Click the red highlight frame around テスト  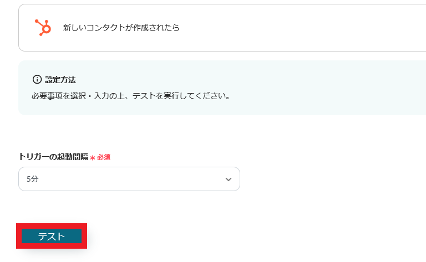coord(52,226)
